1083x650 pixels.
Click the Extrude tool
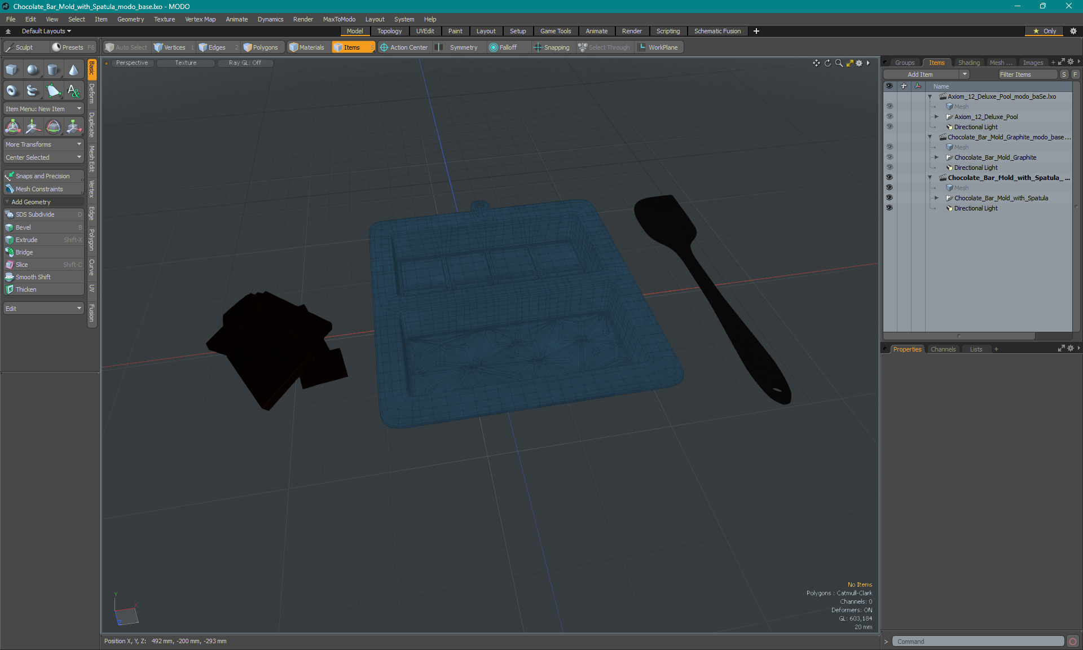[43, 240]
